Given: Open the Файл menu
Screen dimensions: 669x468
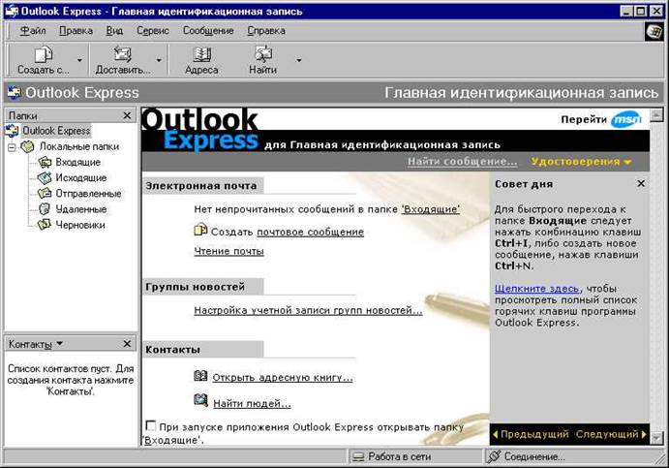Looking at the screenshot, I should coord(33,31).
